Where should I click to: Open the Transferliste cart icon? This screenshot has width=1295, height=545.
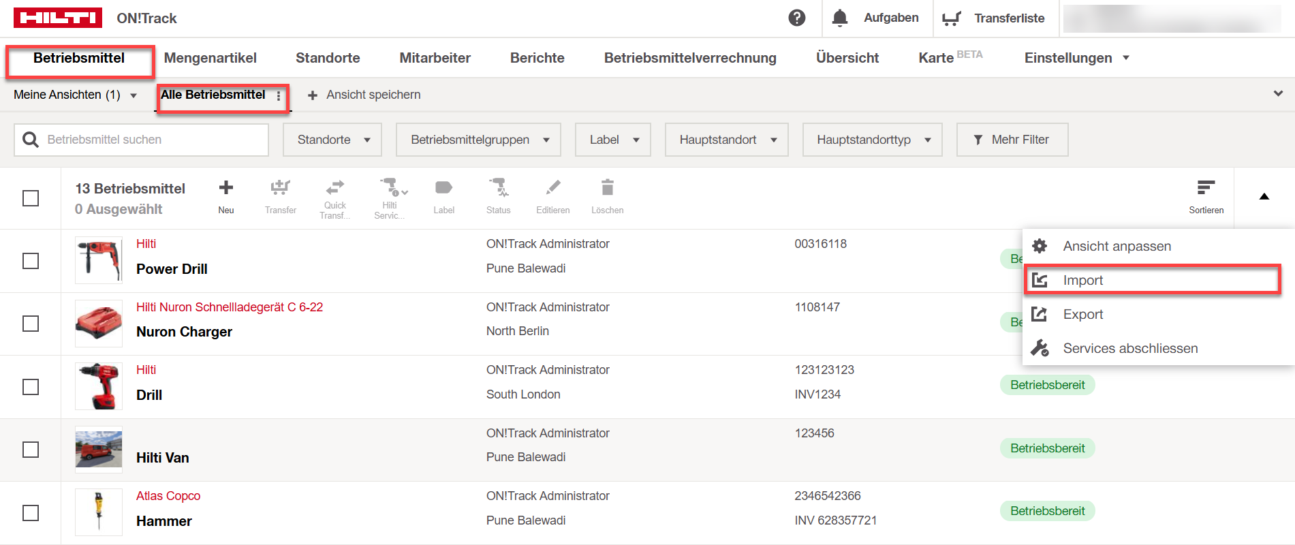951,18
